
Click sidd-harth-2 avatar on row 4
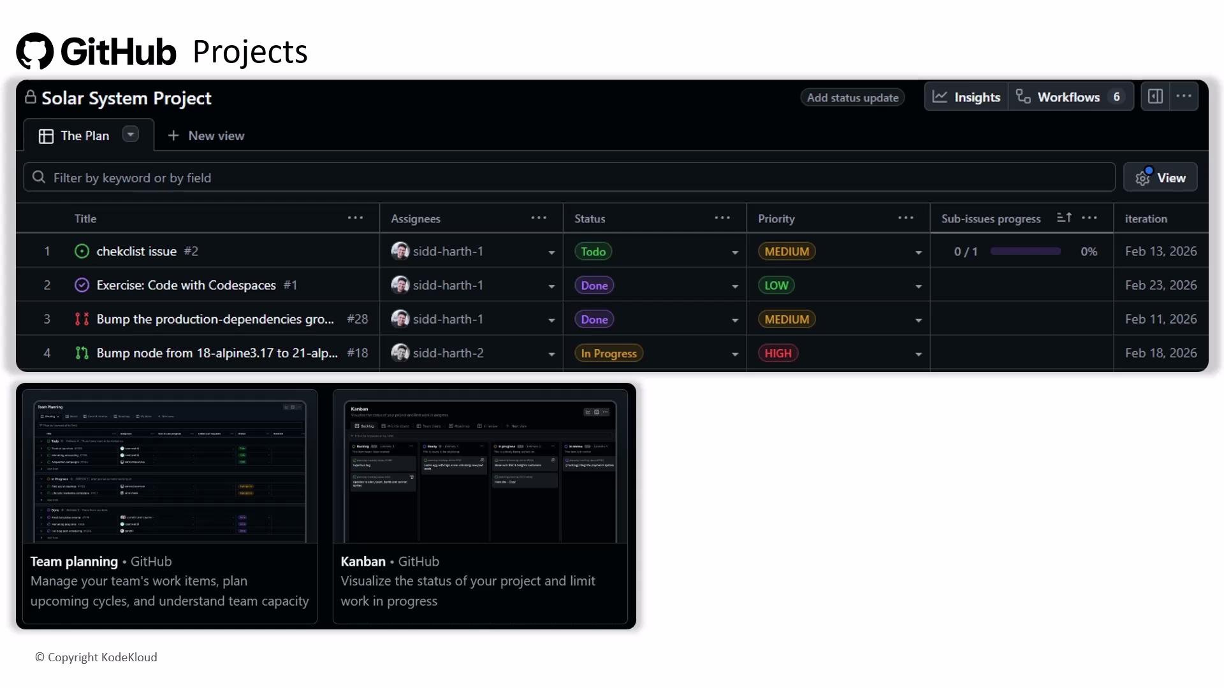400,352
